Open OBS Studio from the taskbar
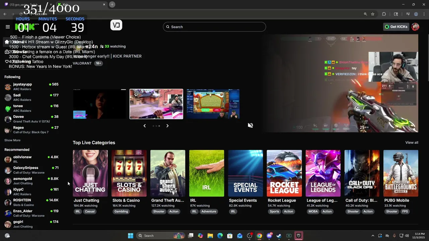The height and width of the screenshot is (241, 429). coord(249,236)
